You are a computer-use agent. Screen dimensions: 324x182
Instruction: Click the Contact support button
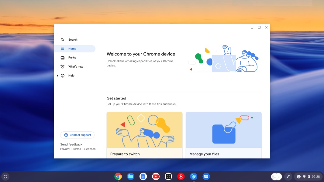pyautogui.click(x=77, y=135)
